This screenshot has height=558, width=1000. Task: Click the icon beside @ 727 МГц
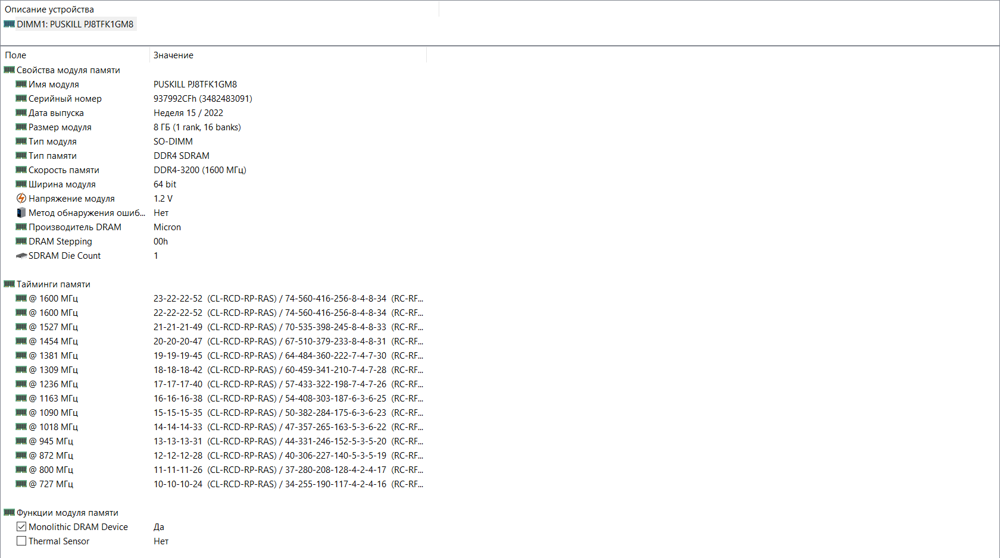click(21, 484)
